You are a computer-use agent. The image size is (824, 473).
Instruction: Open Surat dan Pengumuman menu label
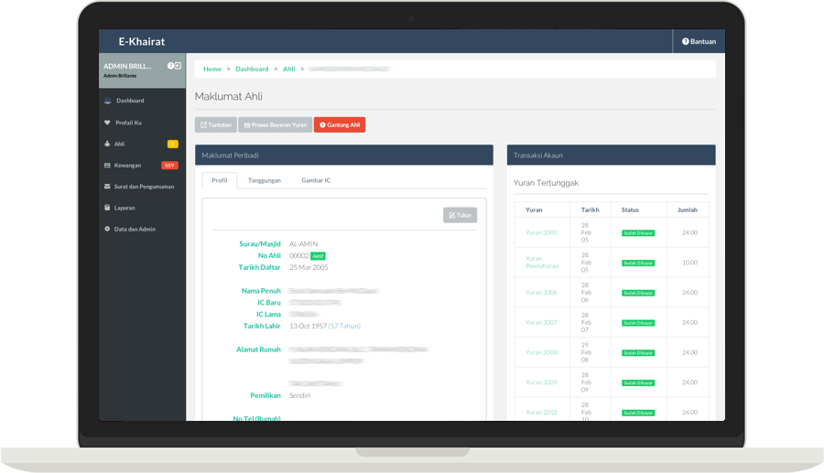tap(144, 187)
